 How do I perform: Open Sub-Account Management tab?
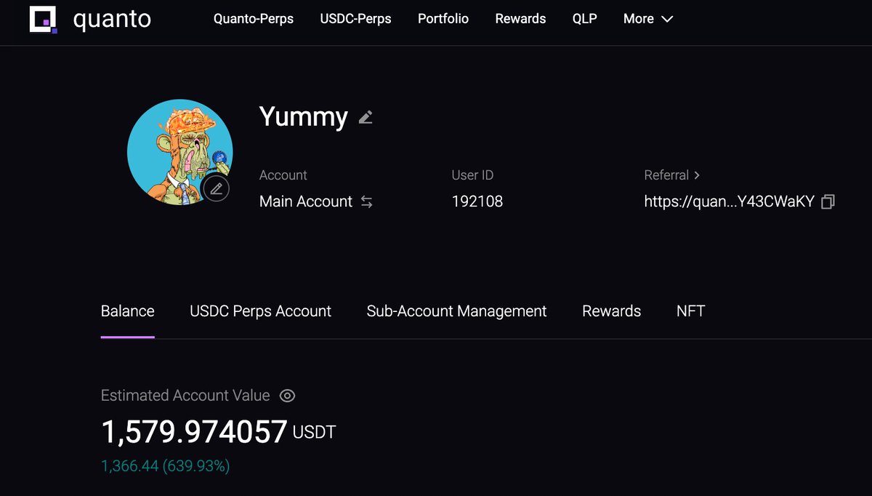pyautogui.click(x=456, y=311)
